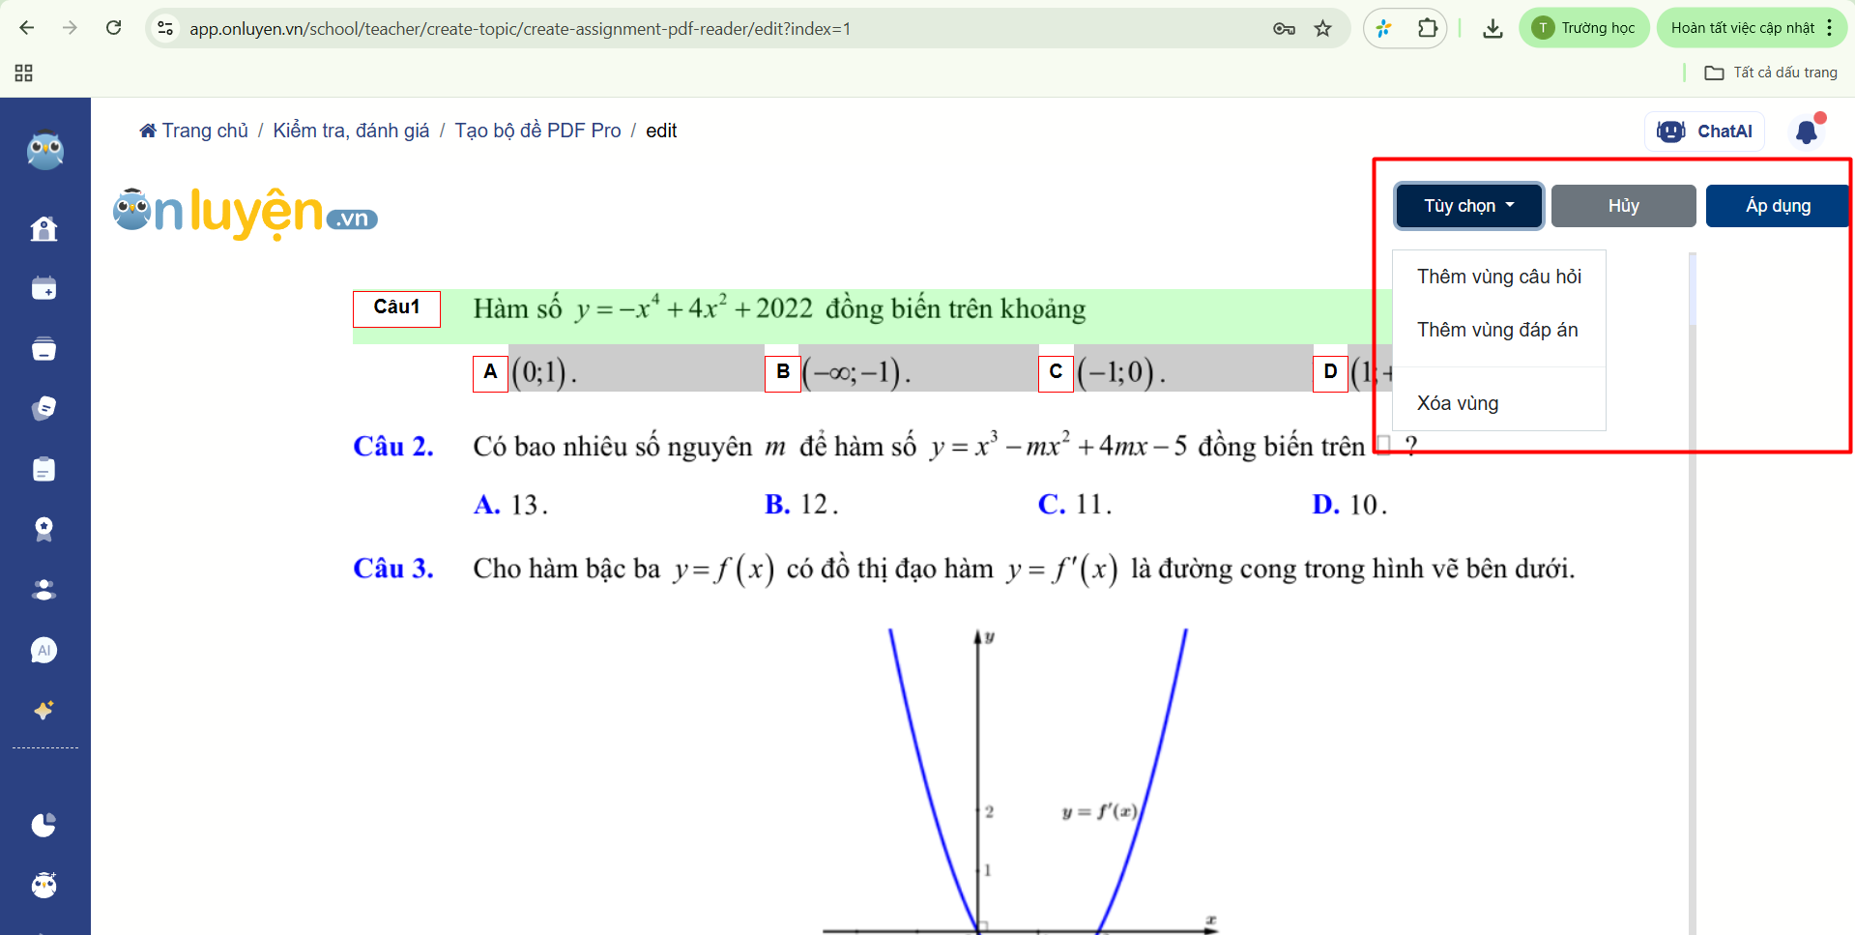Expand the Tùy chọn dropdown
Screen dimensions: 1855x935
point(1468,206)
